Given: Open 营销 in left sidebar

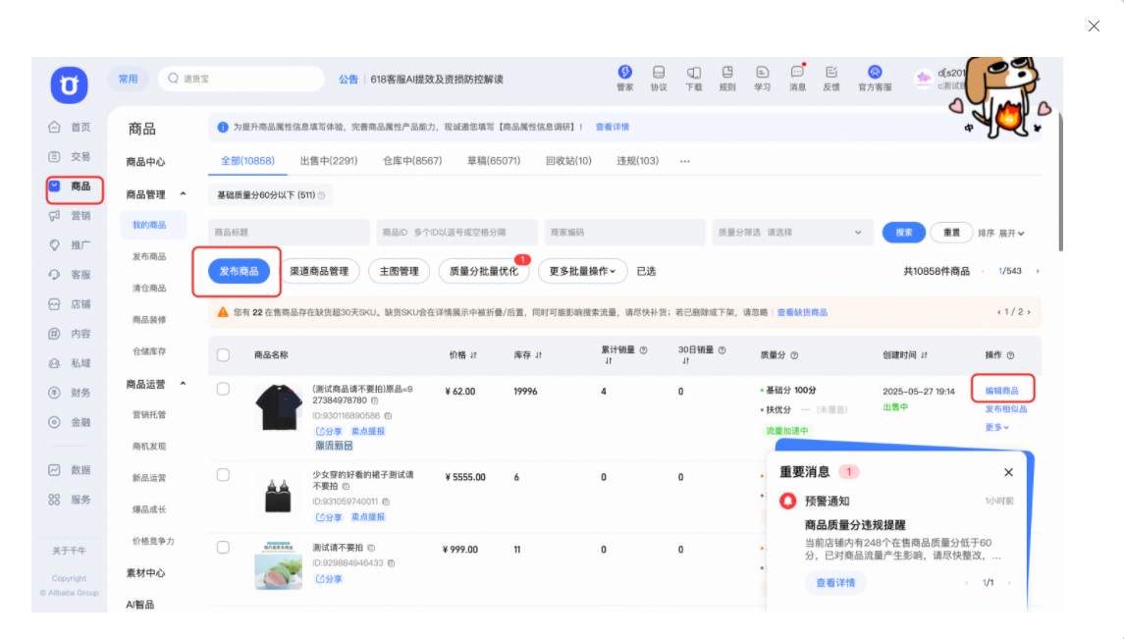Looking at the screenshot, I should (70, 215).
